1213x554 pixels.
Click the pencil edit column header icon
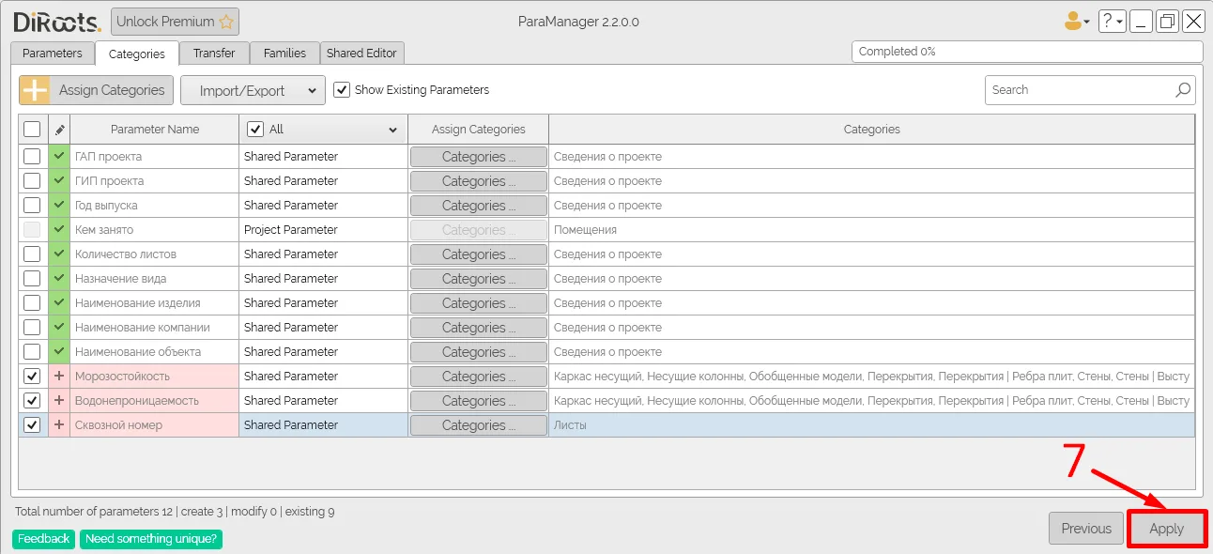coord(59,130)
